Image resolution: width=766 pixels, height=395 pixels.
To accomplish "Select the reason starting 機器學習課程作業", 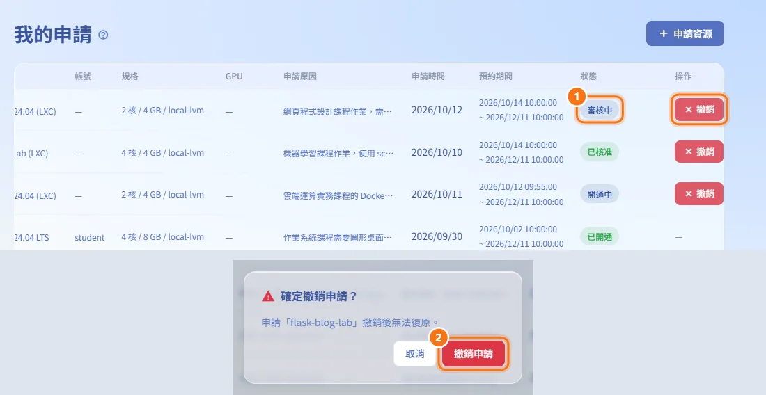I will (338, 153).
